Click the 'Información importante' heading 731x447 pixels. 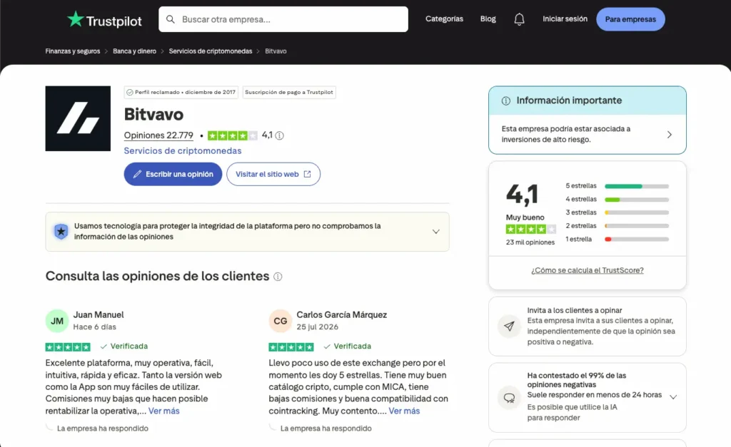(569, 101)
